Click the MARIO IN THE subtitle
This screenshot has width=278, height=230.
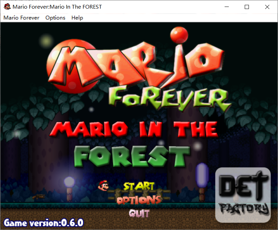(134, 129)
